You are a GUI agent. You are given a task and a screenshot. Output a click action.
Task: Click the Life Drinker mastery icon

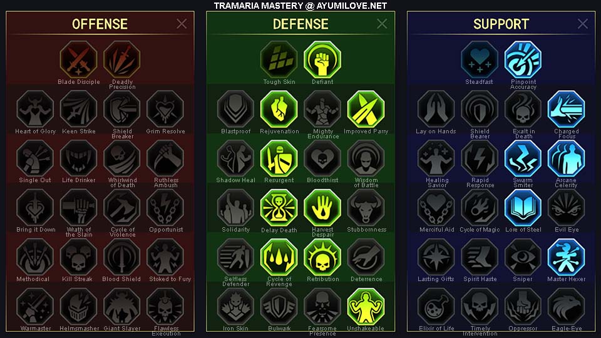79,158
